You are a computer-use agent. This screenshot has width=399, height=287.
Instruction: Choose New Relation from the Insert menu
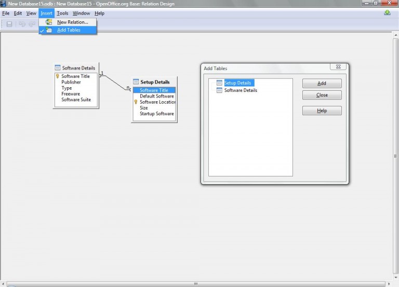(68, 22)
